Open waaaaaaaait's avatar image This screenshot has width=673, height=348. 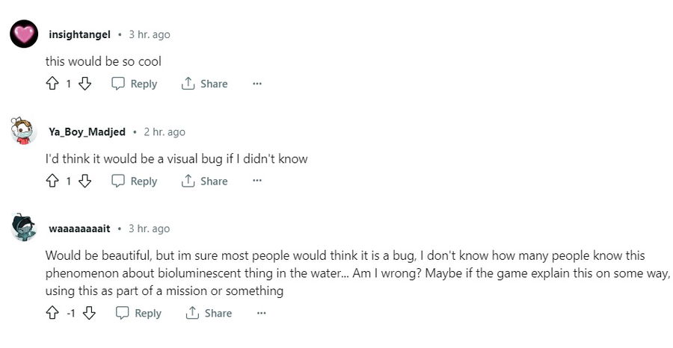tap(25, 228)
